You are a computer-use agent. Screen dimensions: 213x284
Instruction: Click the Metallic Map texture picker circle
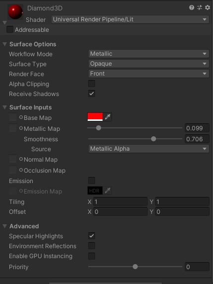[21, 128]
